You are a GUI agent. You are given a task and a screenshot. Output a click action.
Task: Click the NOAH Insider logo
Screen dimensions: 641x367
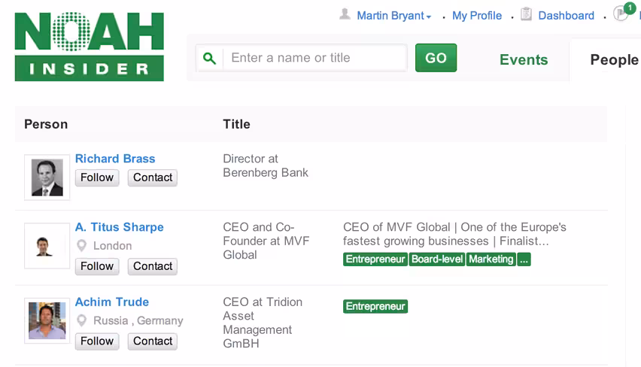point(89,46)
